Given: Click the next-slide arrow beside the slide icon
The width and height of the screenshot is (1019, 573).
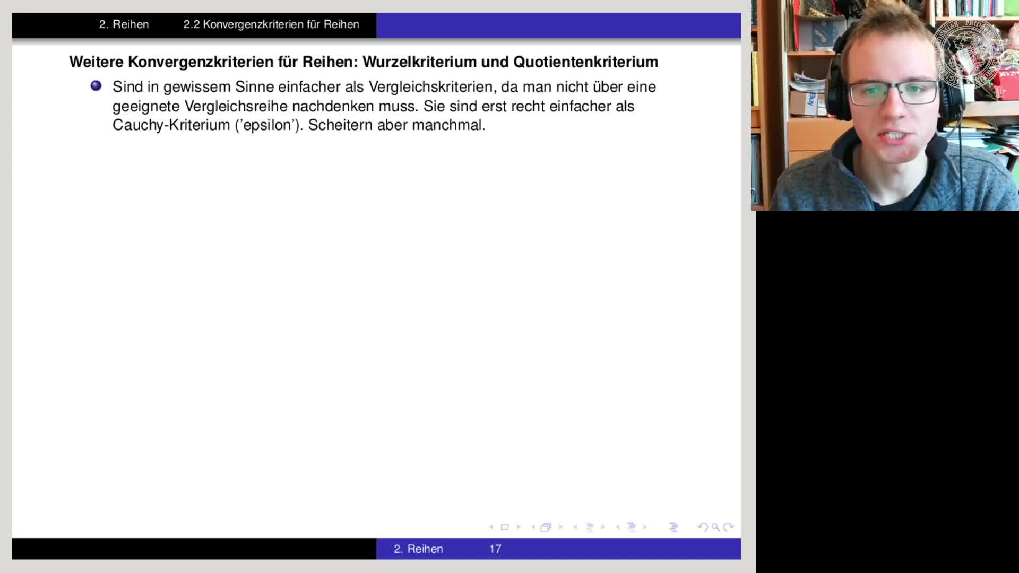Looking at the screenshot, I should [519, 527].
